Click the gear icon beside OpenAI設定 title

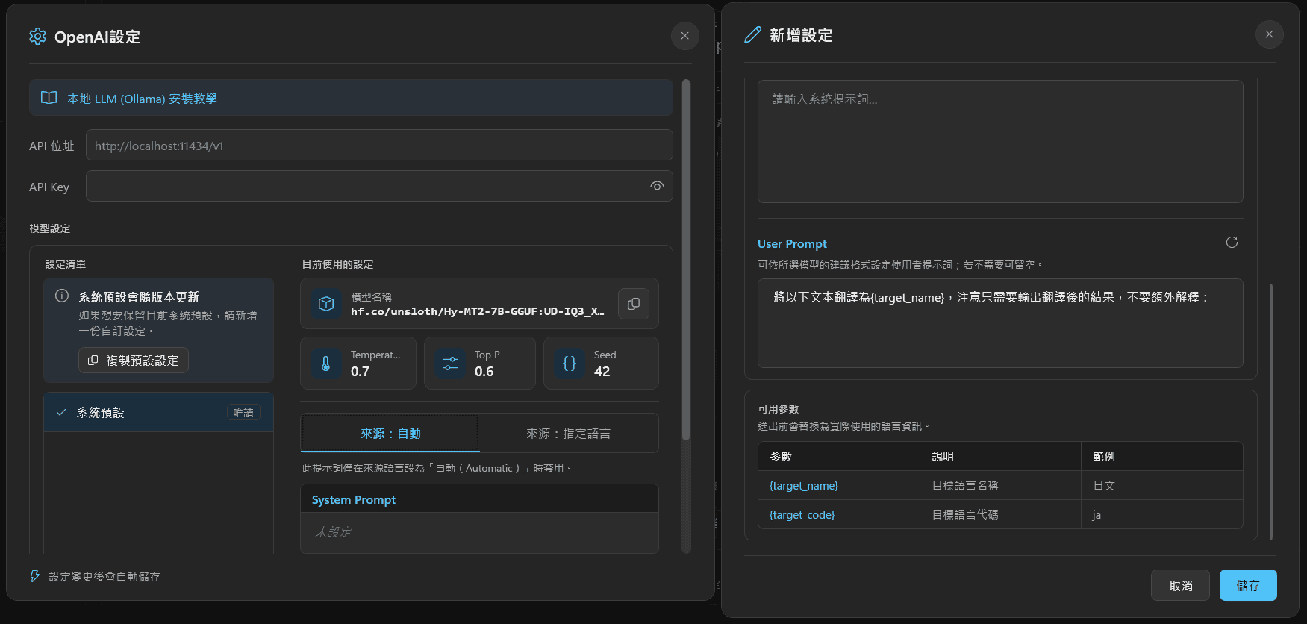coord(37,36)
